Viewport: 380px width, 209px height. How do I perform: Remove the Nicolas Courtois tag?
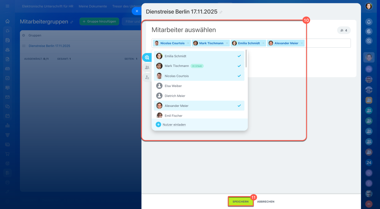(x=188, y=43)
